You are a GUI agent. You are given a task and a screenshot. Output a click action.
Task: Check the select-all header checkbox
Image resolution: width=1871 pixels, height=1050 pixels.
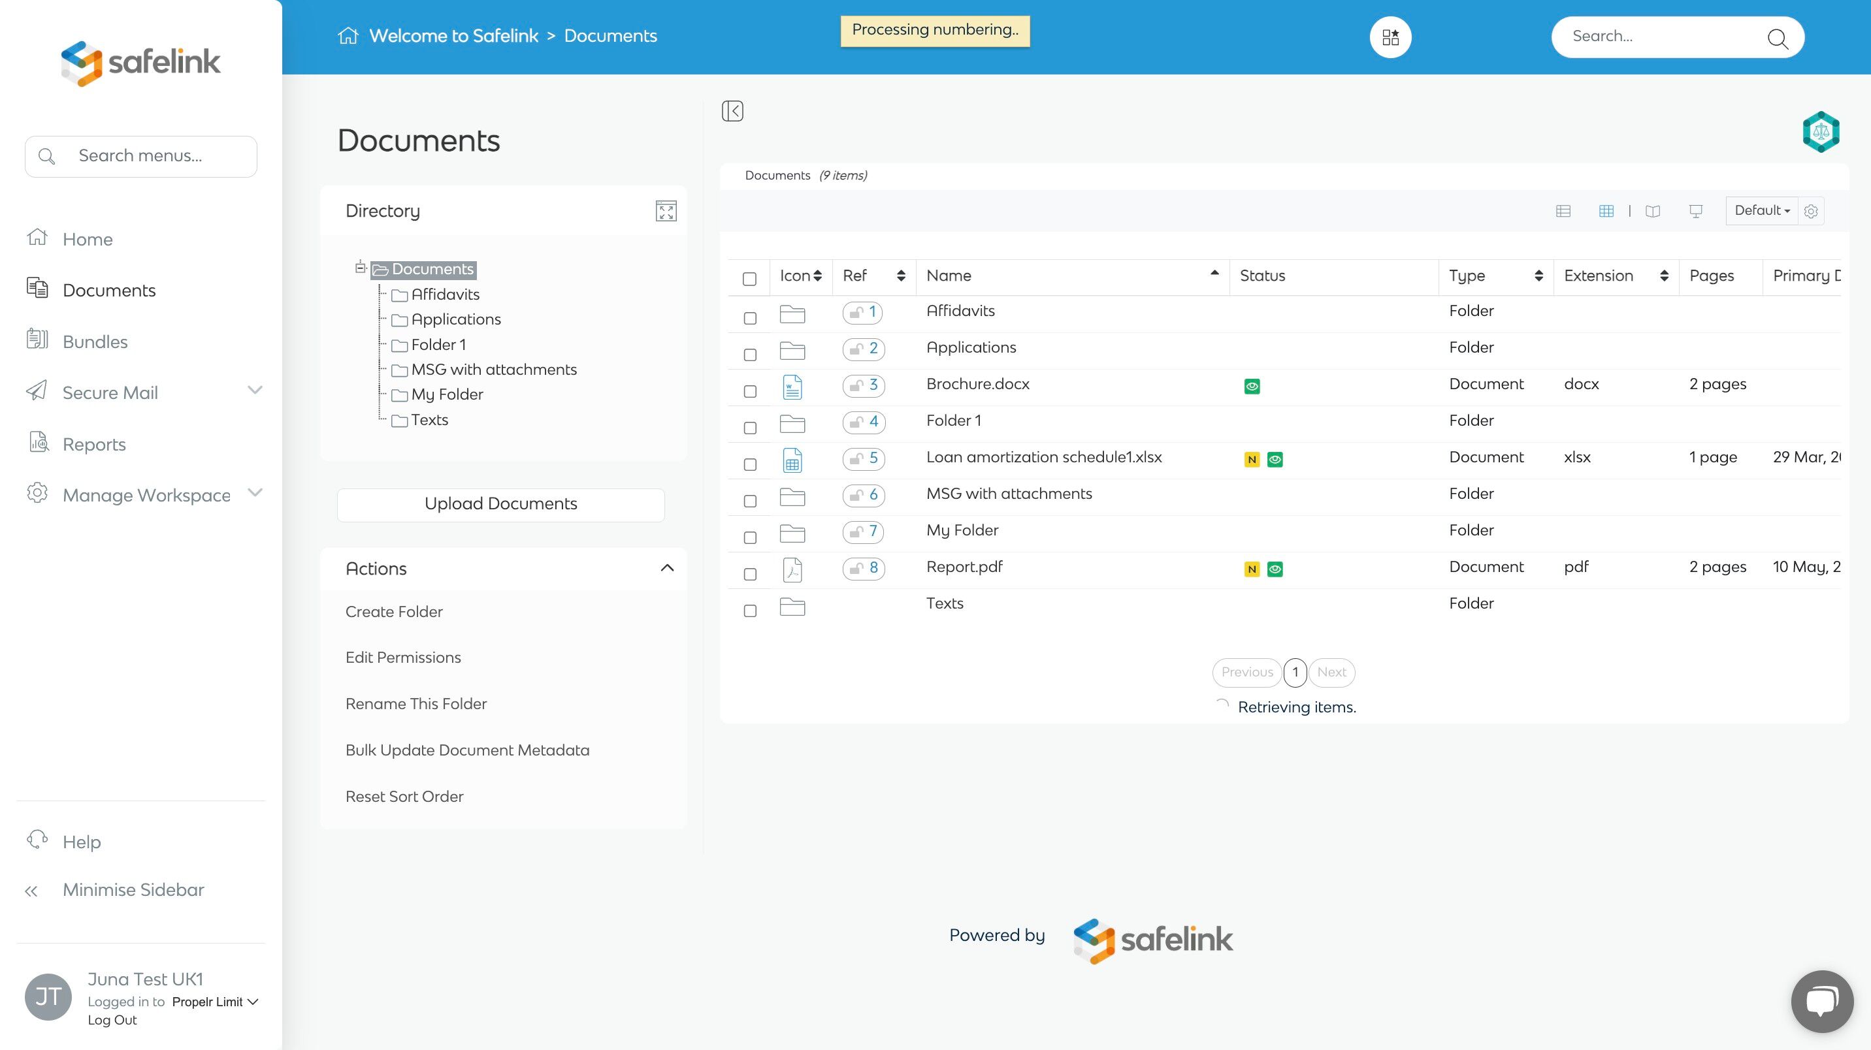pyautogui.click(x=749, y=279)
